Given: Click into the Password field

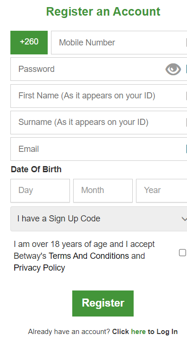Looking at the screenshot, I should (99, 69).
